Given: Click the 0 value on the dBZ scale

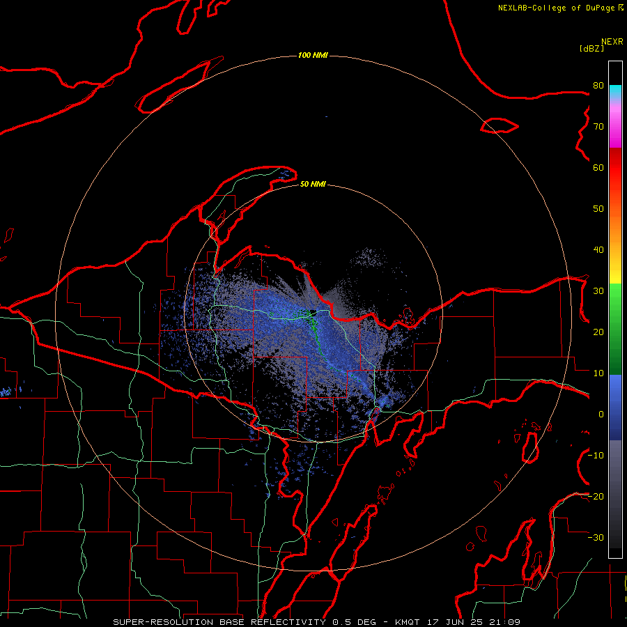Looking at the screenshot, I should point(601,415).
